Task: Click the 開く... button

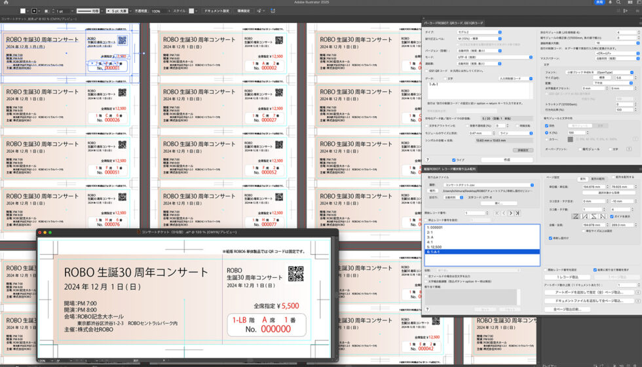Action: (x=499, y=203)
